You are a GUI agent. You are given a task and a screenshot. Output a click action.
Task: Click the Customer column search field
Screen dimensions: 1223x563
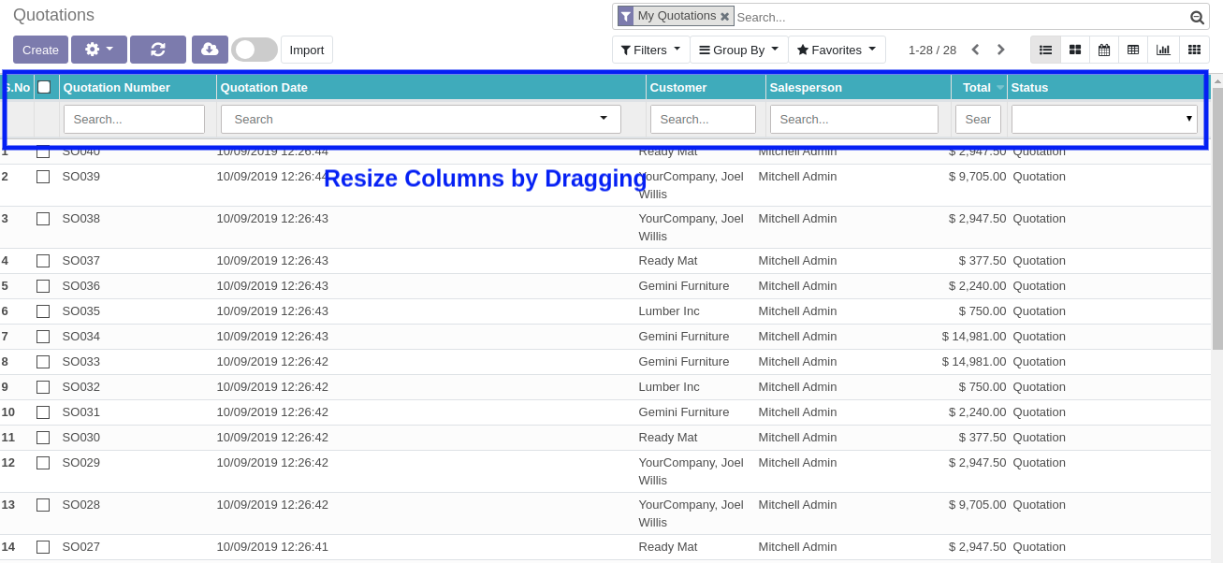tap(702, 119)
